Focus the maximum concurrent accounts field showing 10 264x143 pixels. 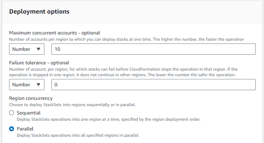pyautogui.click(x=153, y=49)
